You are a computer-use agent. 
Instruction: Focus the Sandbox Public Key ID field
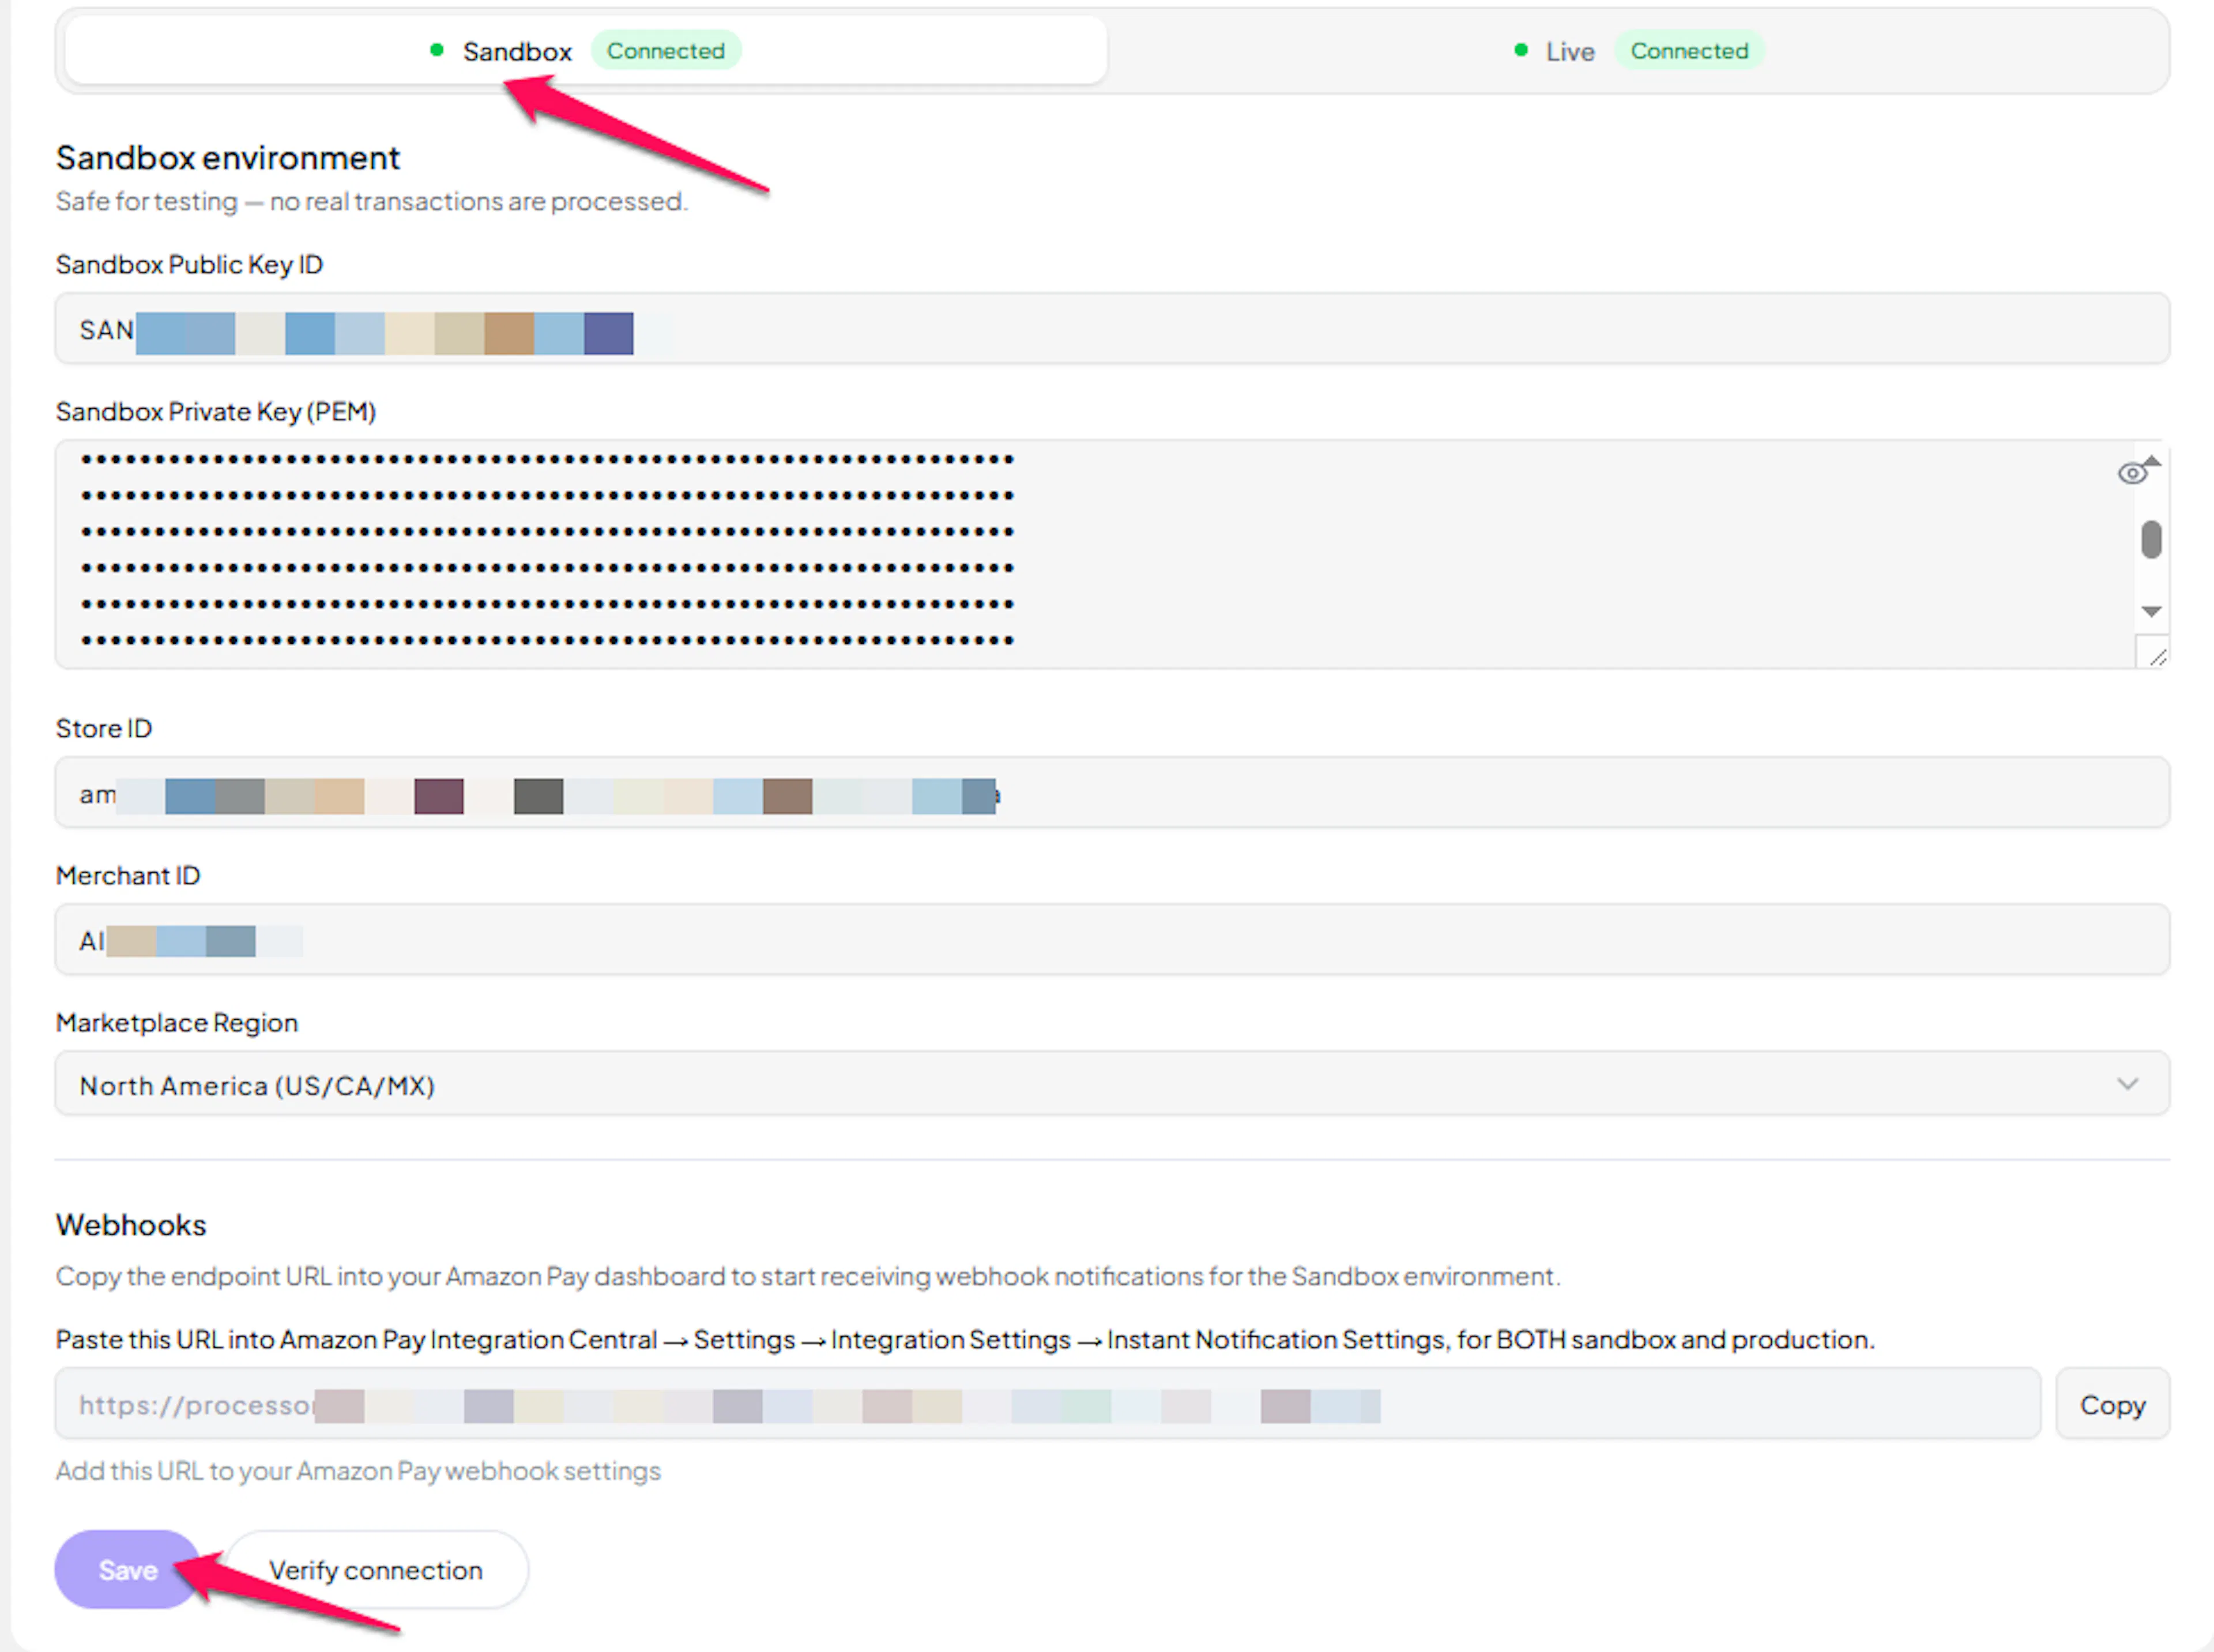pos(1112,329)
